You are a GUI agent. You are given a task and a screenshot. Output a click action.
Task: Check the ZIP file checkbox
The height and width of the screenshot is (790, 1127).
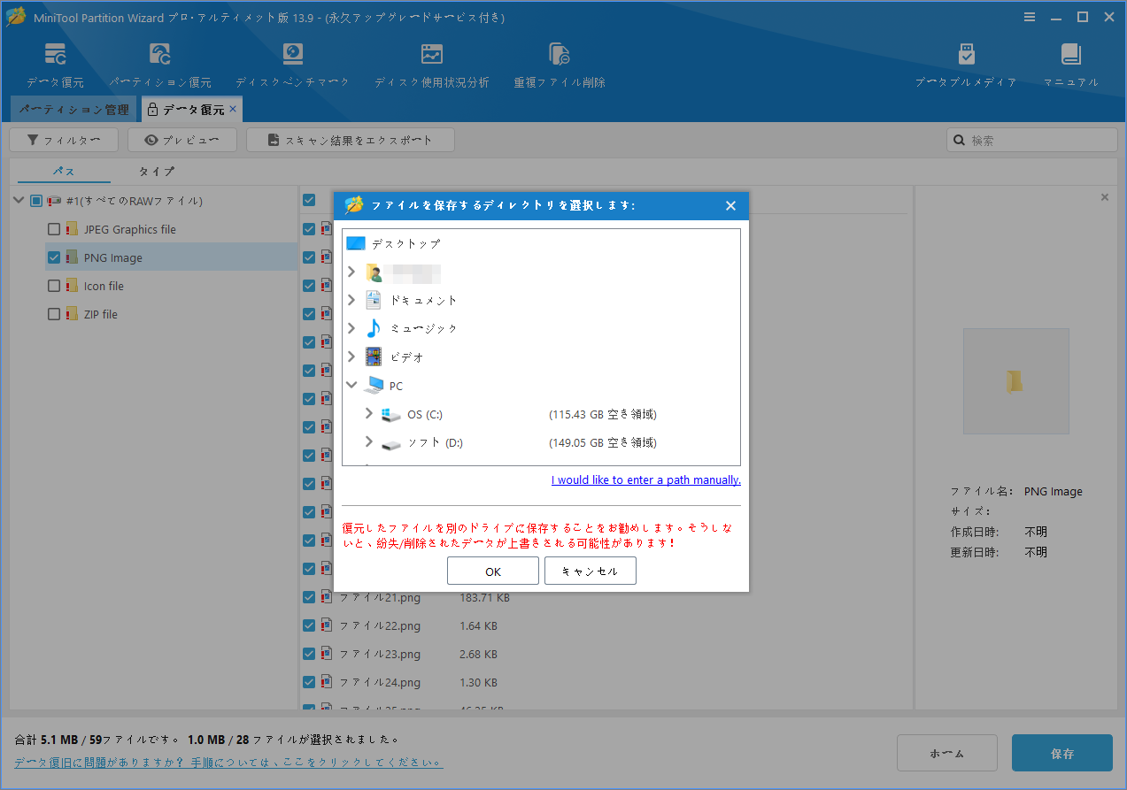54,314
